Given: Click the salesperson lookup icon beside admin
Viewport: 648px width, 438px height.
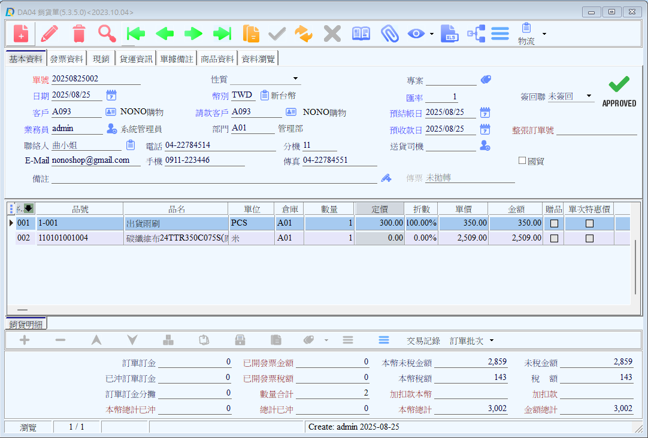Looking at the screenshot, I should click(111, 129).
